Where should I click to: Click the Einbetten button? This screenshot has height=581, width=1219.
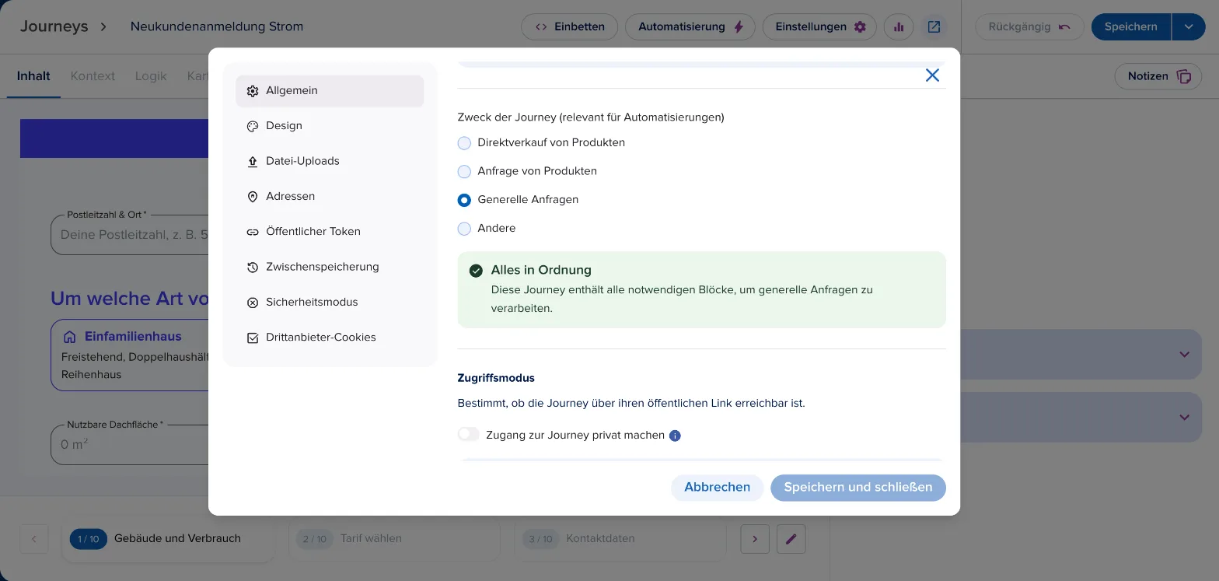[569, 26]
